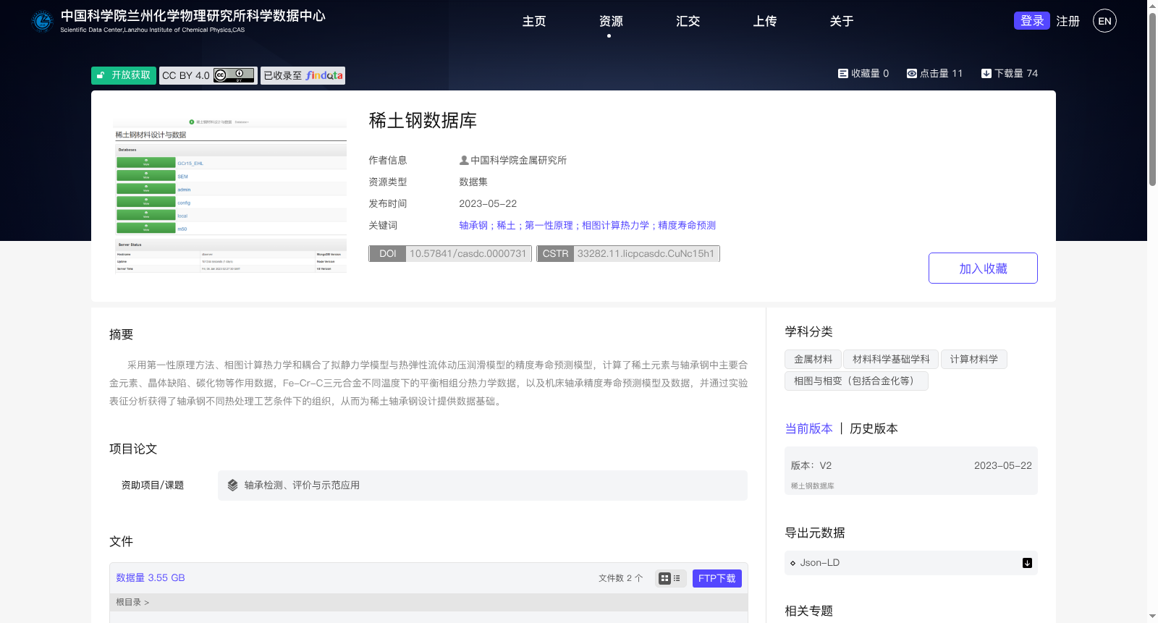The height and width of the screenshot is (623, 1158).
Task: Click the DOI 10.57841/casdc.0000731 badge
Action: [450, 253]
